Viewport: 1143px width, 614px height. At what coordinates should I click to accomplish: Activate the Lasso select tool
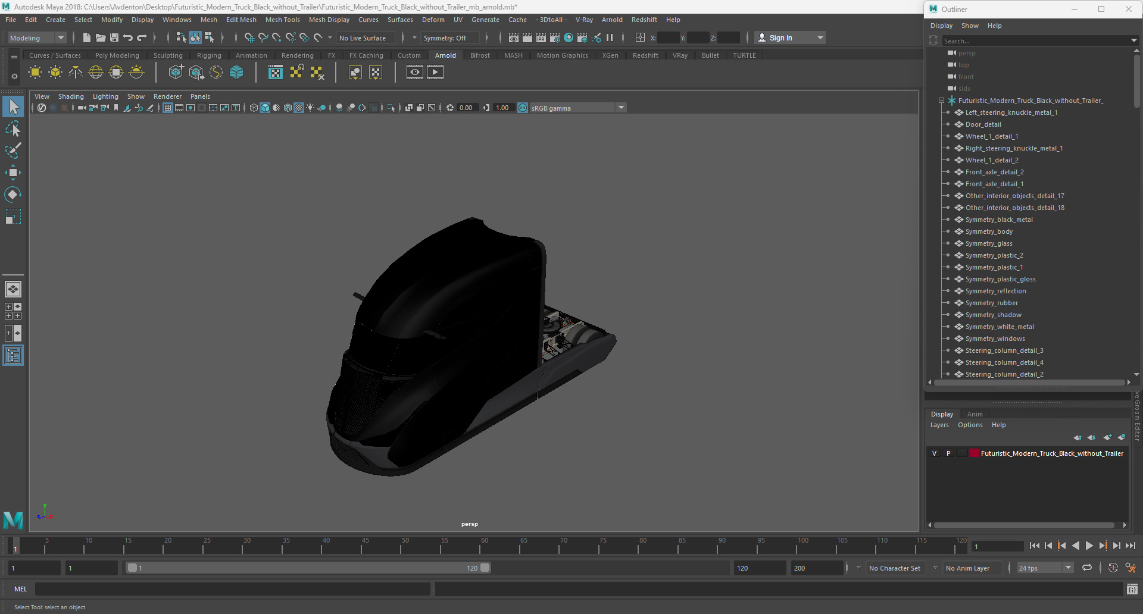tap(13, 129)
